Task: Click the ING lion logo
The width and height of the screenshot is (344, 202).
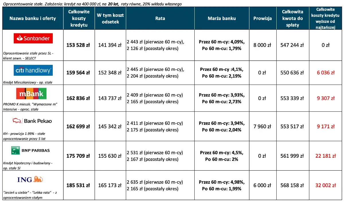Action: coord(32,179)
